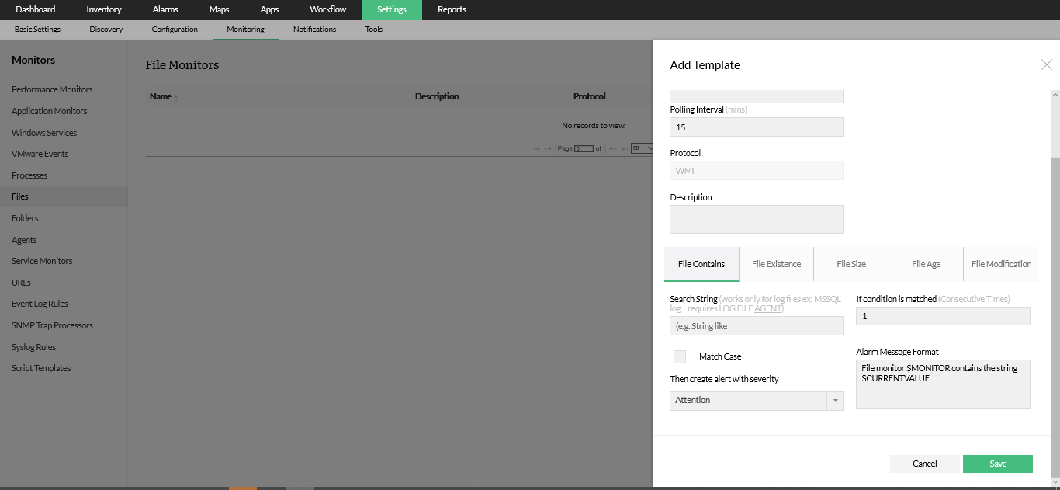Open the LOG FILE AGENT link
Image resolution: width=1060 pixels, height=490 pixels.
(768, 308)
